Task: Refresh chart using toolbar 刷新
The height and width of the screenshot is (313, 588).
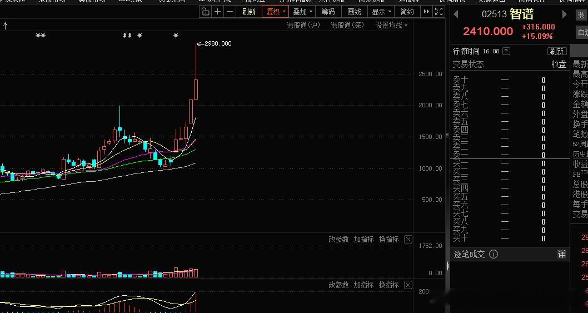Action: (248, 12)
